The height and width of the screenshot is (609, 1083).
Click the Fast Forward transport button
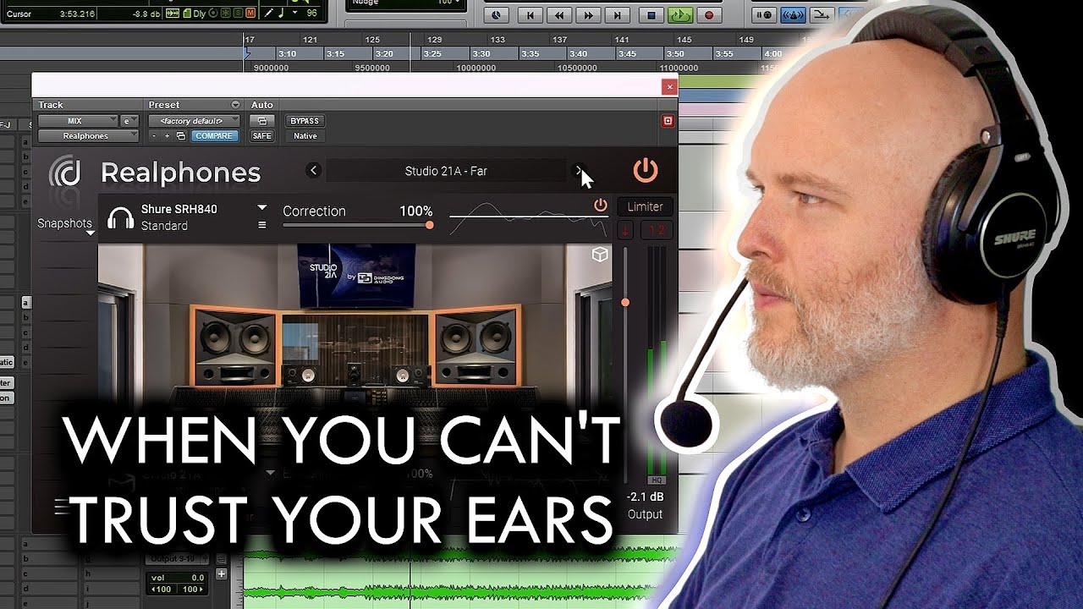pos(589,14)
